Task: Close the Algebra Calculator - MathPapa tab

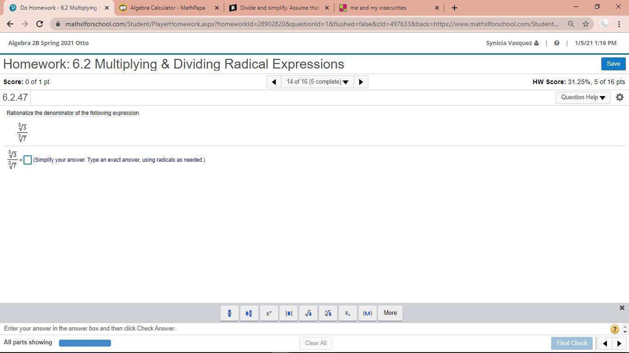Action: pos(217,8)
